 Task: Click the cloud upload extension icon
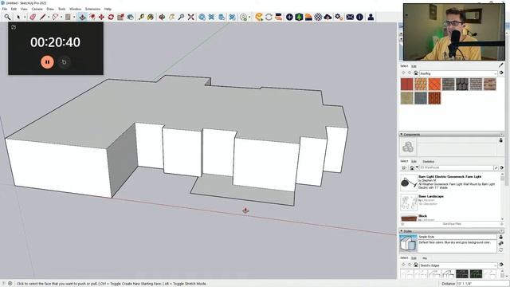(x=328, y=17)
